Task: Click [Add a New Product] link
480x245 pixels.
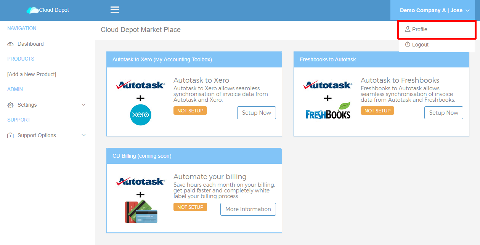Action: (x=32, y=74)
